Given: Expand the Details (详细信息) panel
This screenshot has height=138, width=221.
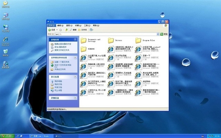Looking at the screenshot, I should point(75,98).
